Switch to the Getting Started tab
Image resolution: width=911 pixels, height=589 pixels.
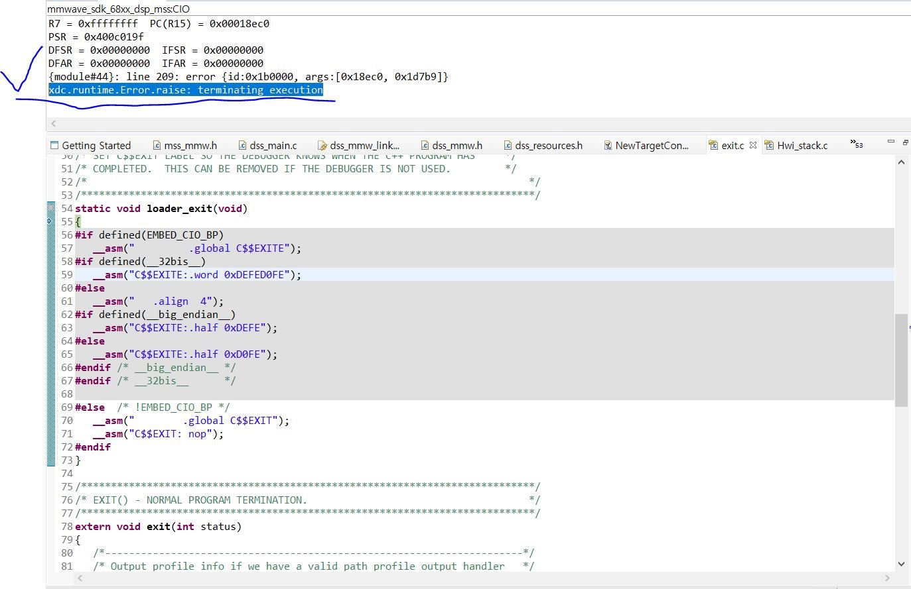pos(91,145)
